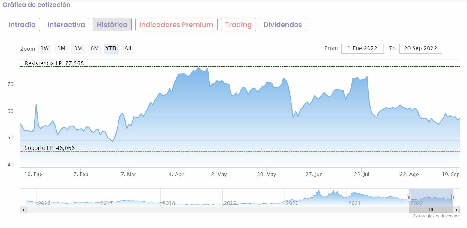
Task: Choose the 3M zoom range
Action: click(78, 48)
